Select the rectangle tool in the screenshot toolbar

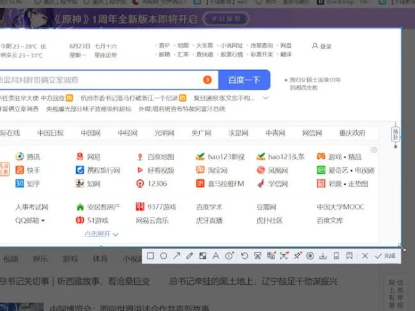point(150,256)
